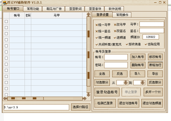Screen dimensions: 171x121
Task: Switch to the 帐号窗口 tab
Action: tap(13, 9)
